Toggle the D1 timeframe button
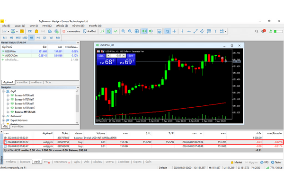Image resolution: width=284 pixels, height=189 pixels. [x=45, y=37]
